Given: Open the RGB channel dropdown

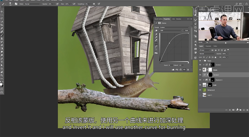Looking at the screenshot, I should click(171, 30).
